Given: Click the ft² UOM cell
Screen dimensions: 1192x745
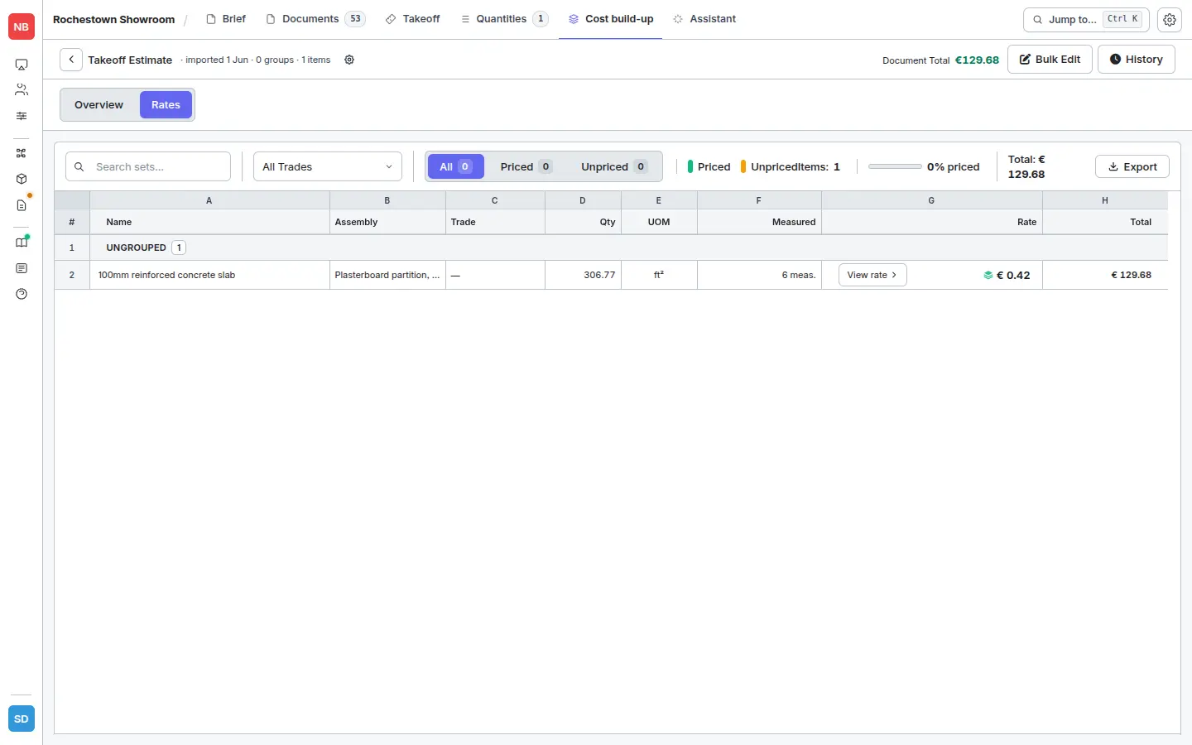Looking at the screenshot, I should 659,275.
